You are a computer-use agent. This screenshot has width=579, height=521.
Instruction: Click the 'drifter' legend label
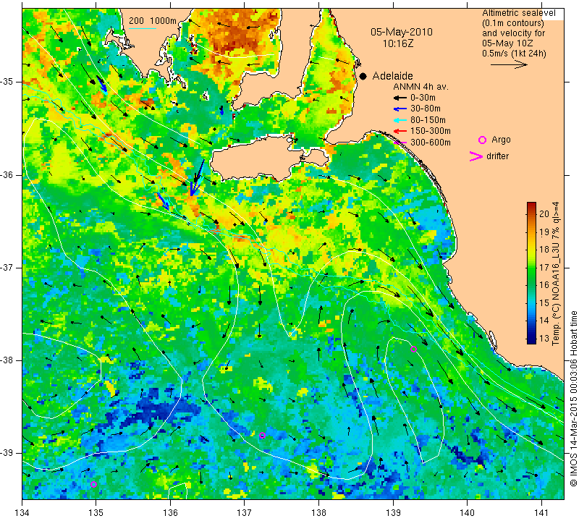497,156
